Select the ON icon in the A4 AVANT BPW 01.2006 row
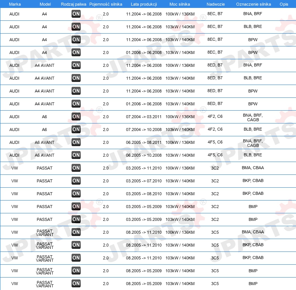This screenshot has width=296, height=290. (x=76, y=104)
